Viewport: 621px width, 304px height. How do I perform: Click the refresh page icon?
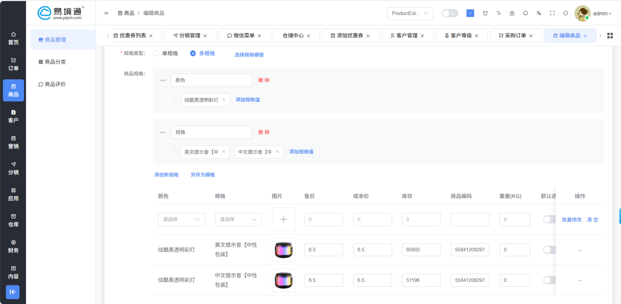pos(566,13)
